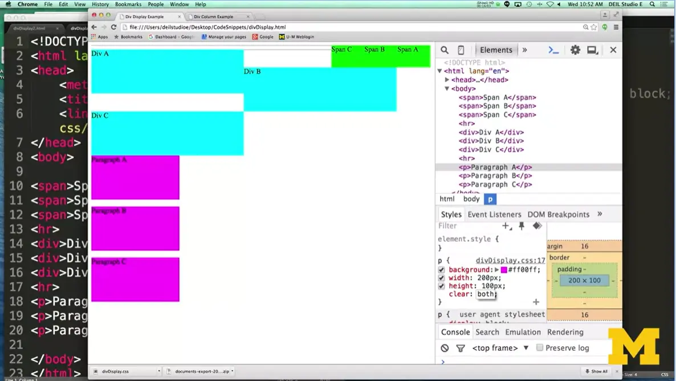Open the top frame dropdown
Image resolution: width=676 pixels, height=381 pixels.
(x=500, y=348)
